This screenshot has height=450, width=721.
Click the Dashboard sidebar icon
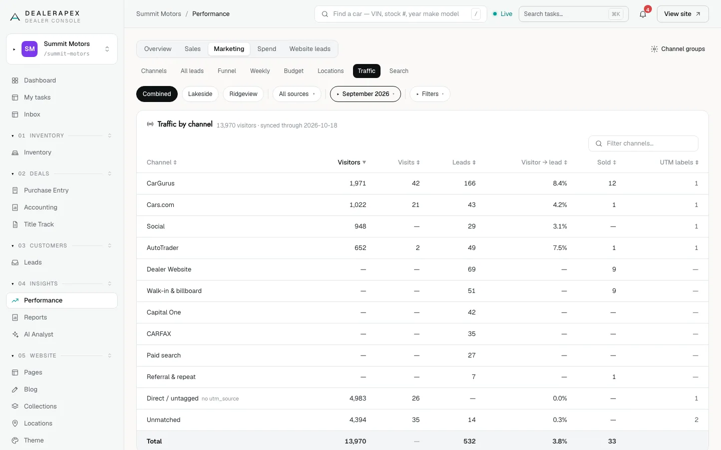[15, 80]
